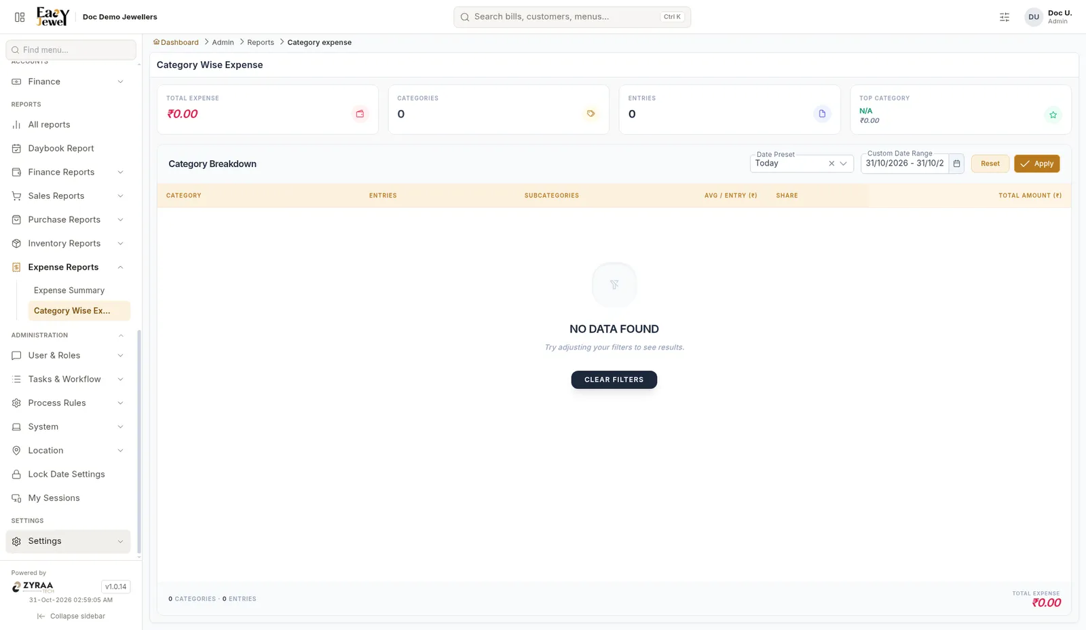Click the Find menu search field
This screenshot has width=1086, height=630.
(71, 50)
